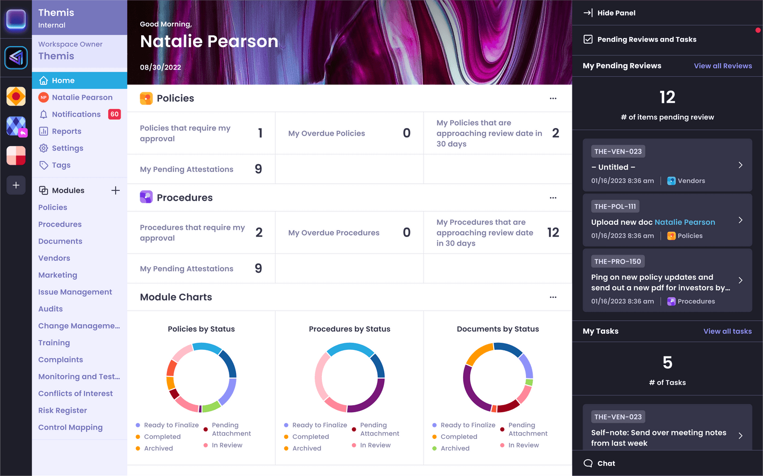Image resolution: width=763 pixels, height=476 pixels.
Task: Open the Notifications bell icon
Action: [43, 114]
